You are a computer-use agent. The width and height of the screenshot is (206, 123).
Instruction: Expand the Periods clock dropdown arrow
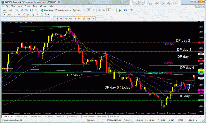pyautogui.click(x=128, y=10)
